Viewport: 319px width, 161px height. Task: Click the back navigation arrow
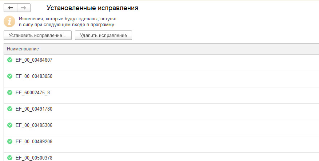pos(11,8)
